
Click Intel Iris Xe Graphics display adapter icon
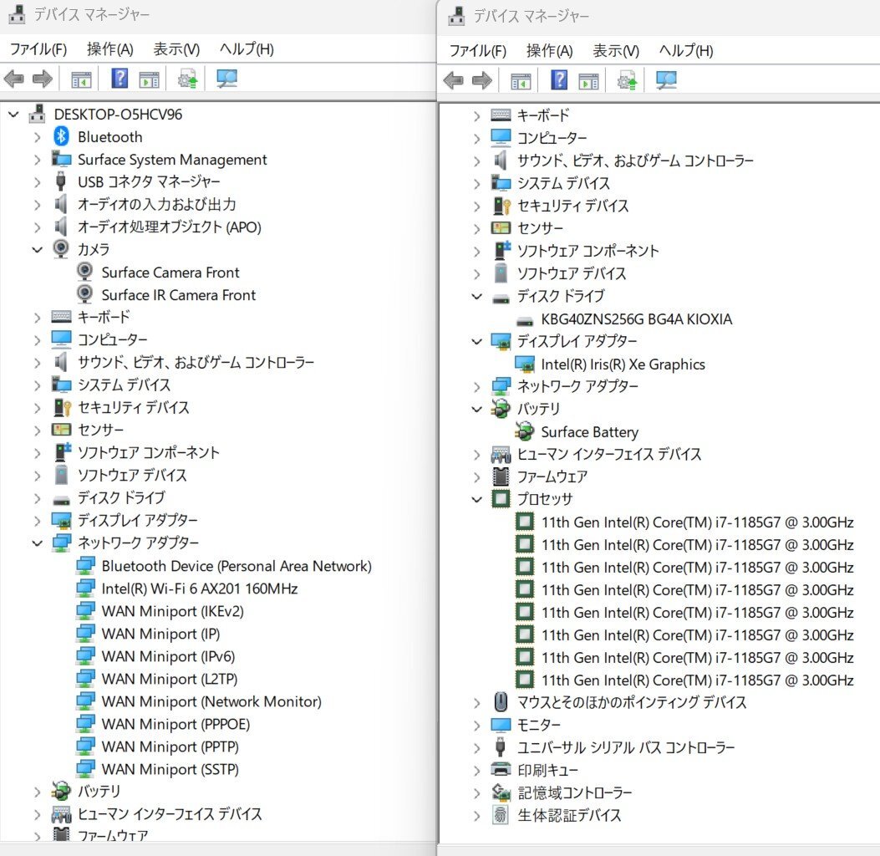pyautogui.click(x=525, y=364)
